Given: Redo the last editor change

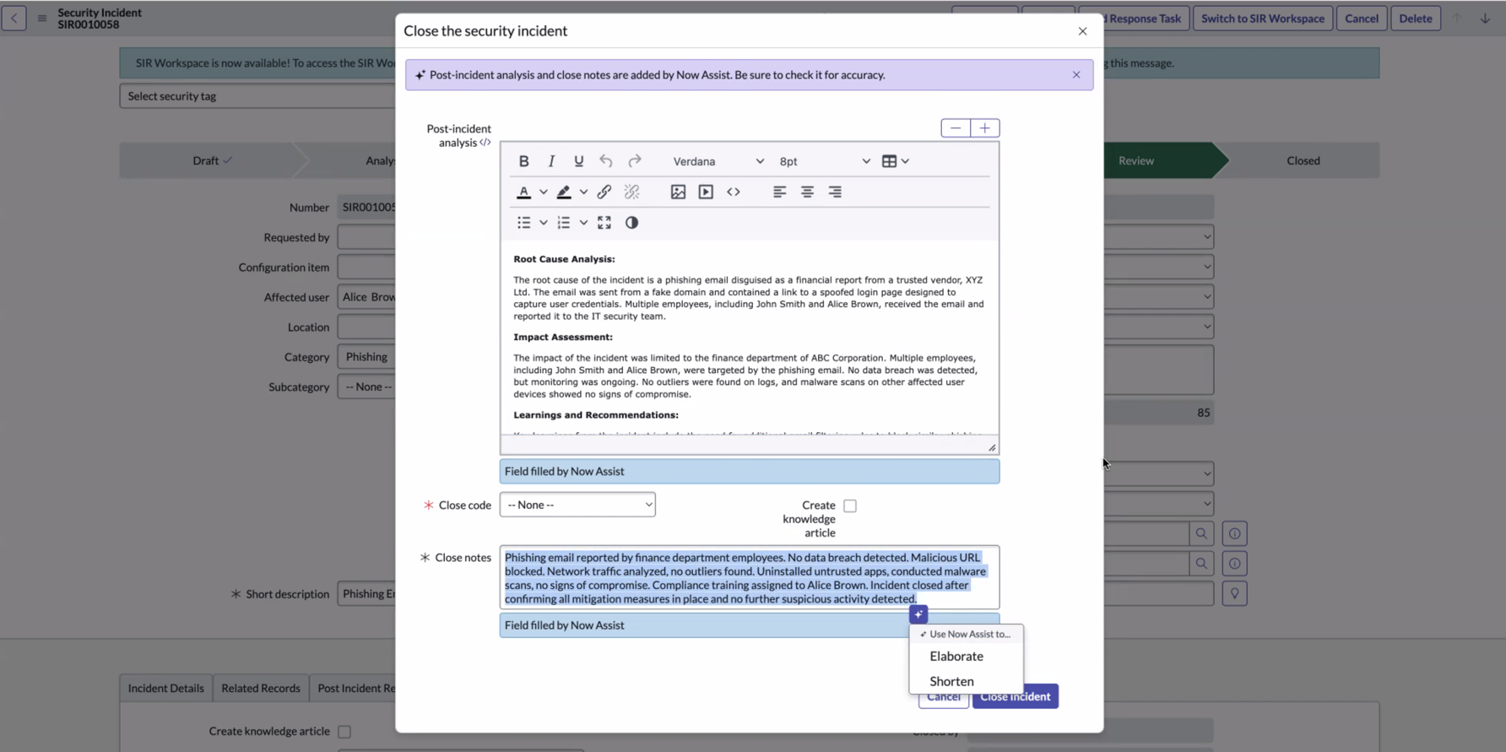Looking at the screenshot, I should click(x=634, y=161).
